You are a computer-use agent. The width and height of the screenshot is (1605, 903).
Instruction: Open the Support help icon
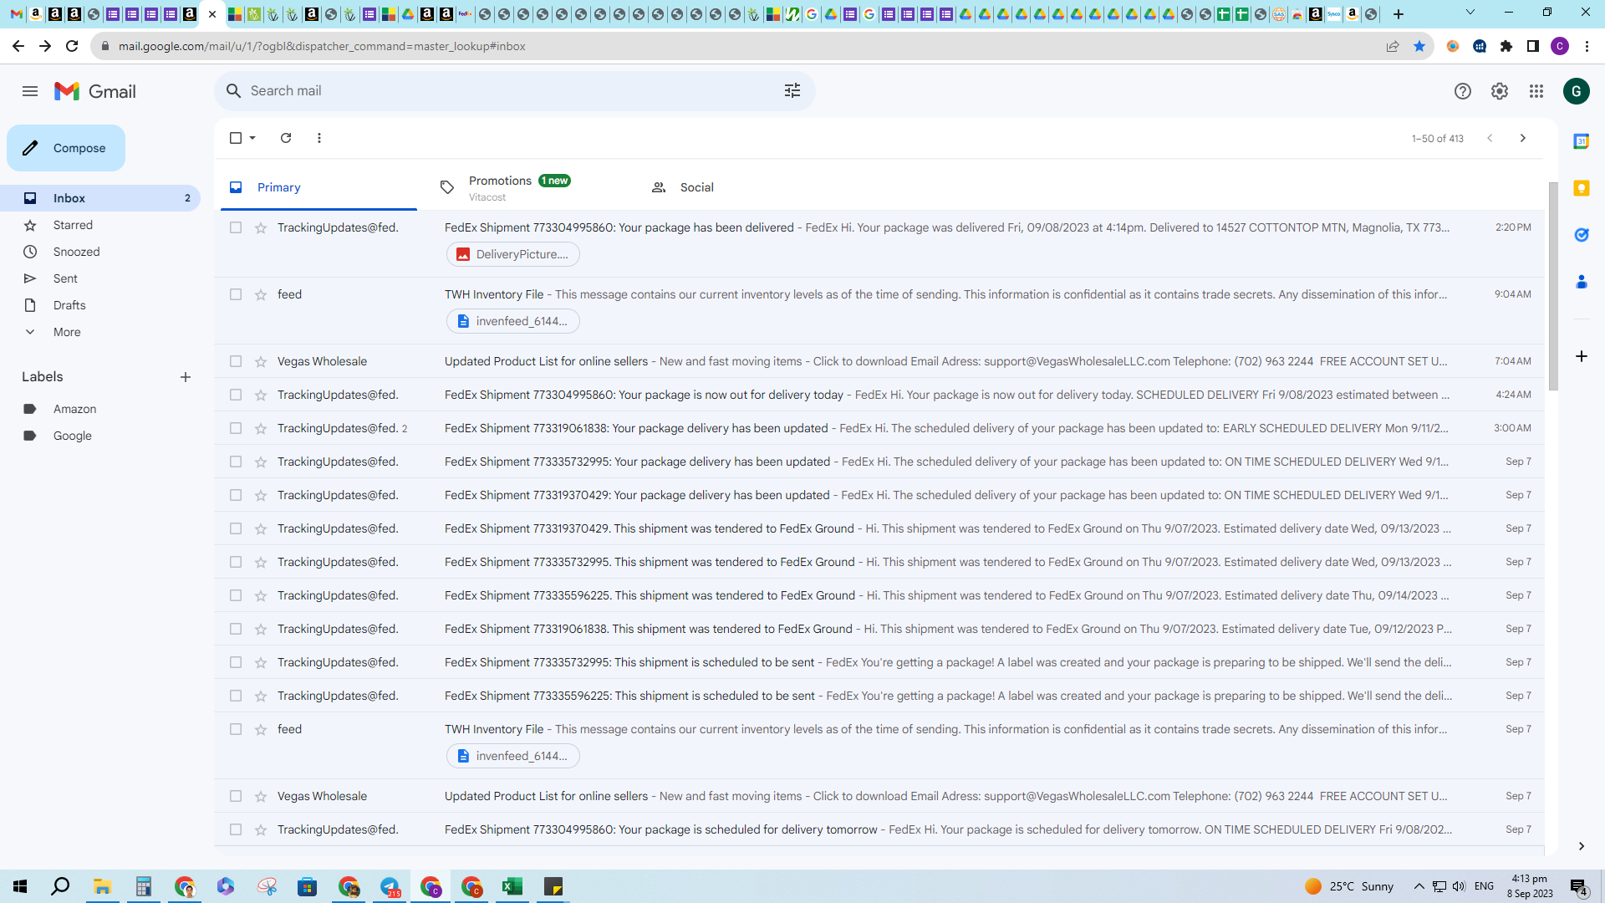(x=1462, y=91)
